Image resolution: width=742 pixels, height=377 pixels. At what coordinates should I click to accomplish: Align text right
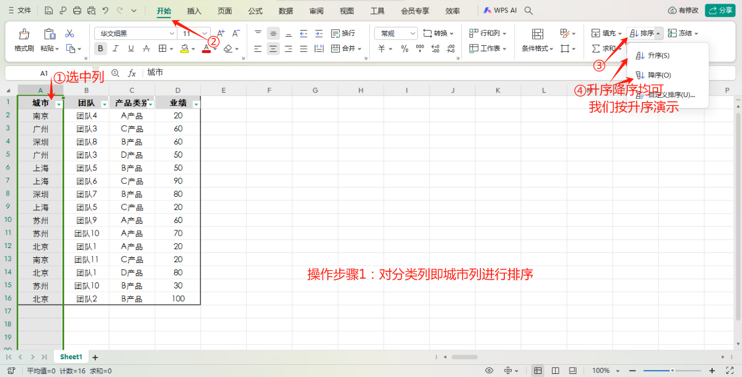click(288, 48)
